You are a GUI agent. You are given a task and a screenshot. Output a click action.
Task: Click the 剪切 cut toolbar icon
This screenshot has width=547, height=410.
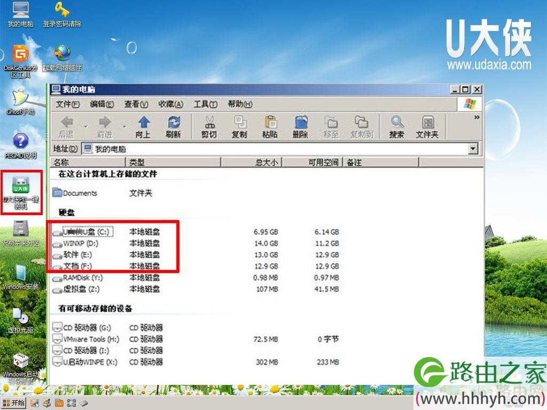point(209,127)
